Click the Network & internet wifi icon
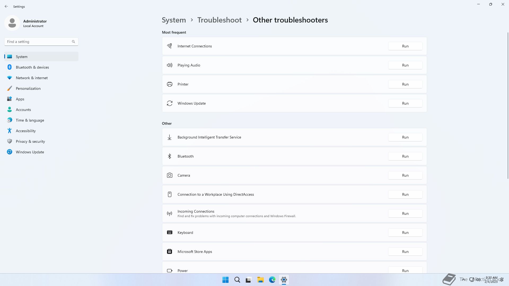This screenshot has width=509, height=286. pyautogui.click(x=10, y=78)
